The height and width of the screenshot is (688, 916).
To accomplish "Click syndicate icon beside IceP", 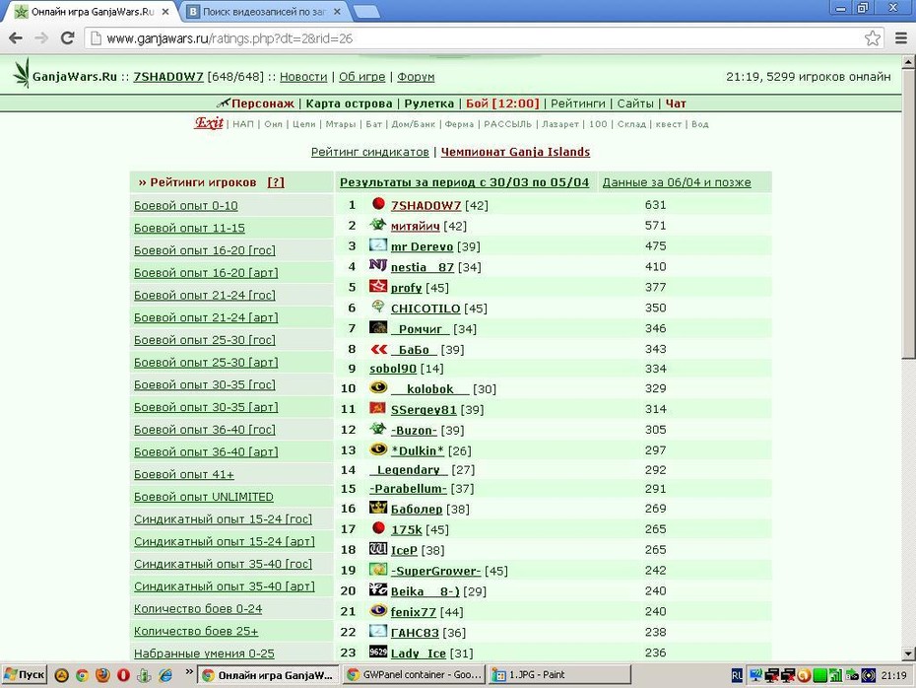I will click(378, 548).
